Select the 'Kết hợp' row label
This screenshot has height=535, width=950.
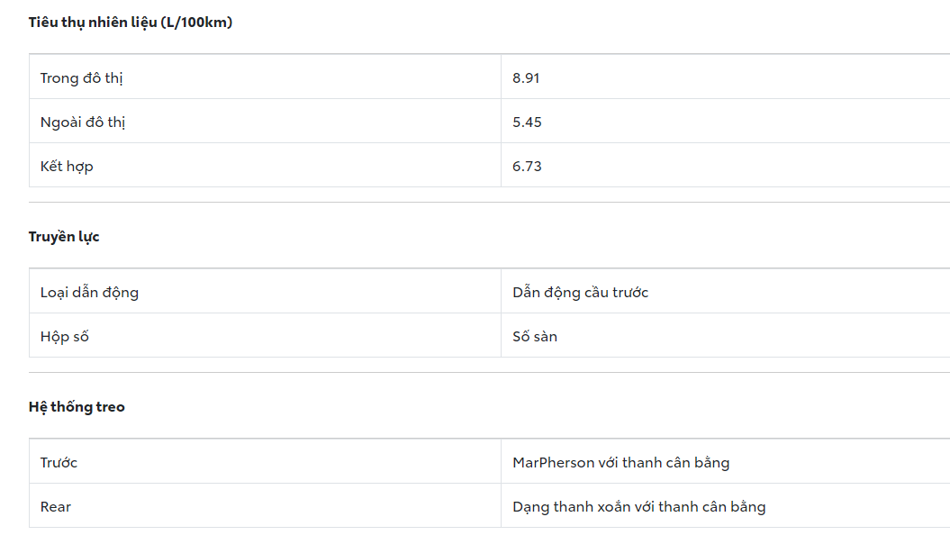[67, 167]
